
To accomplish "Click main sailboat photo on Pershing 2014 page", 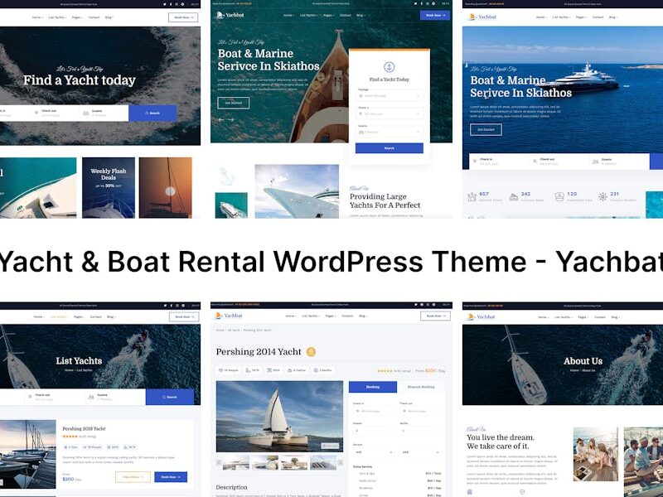I will 279,417.
